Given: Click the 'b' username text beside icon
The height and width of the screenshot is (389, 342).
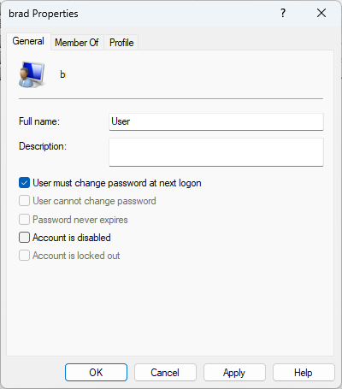Looking at the screenshot, I should (62, 74).
